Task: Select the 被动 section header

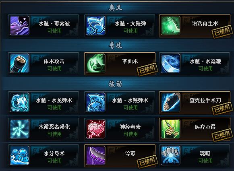Action: pos(115,84)
